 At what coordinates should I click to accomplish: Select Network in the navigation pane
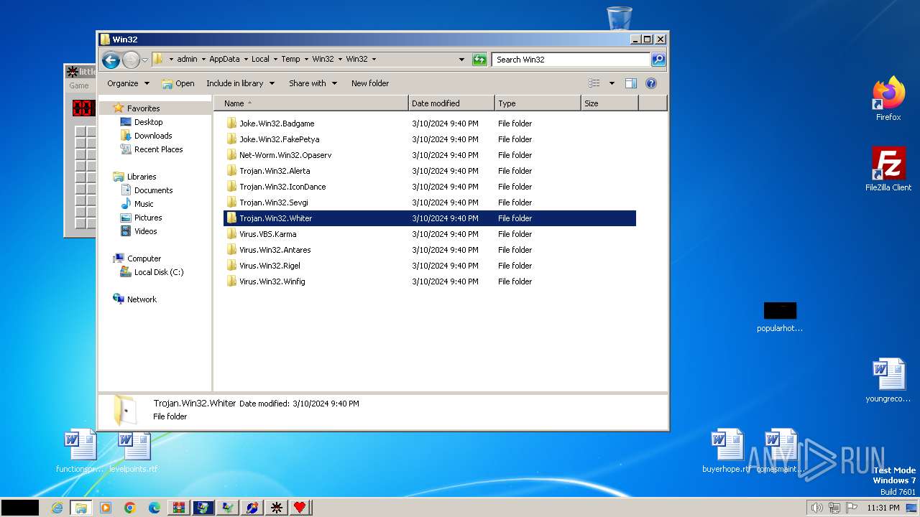click(142, 299)
